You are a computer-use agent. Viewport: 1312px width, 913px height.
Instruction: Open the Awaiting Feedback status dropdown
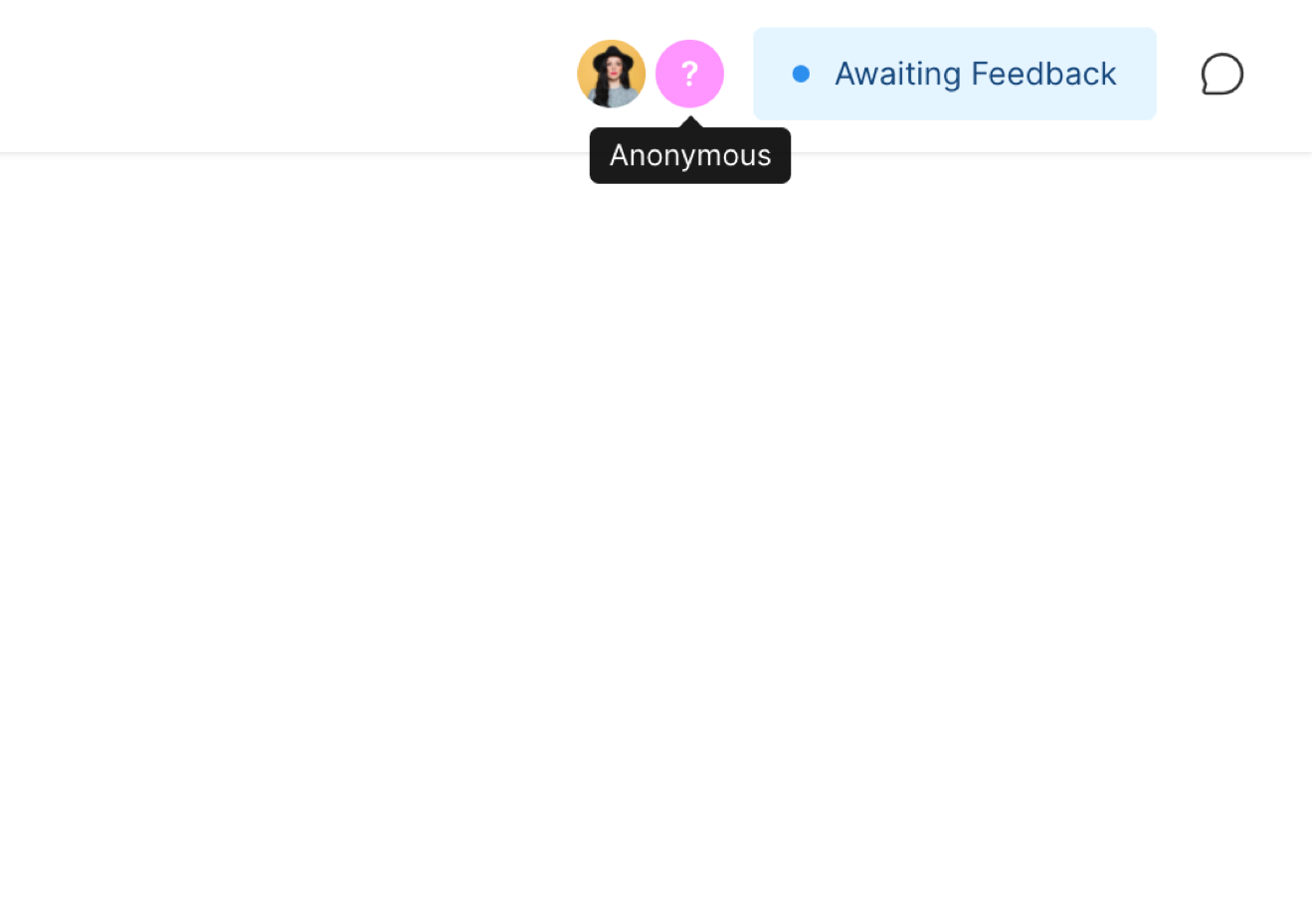click(x=955, y=74)
